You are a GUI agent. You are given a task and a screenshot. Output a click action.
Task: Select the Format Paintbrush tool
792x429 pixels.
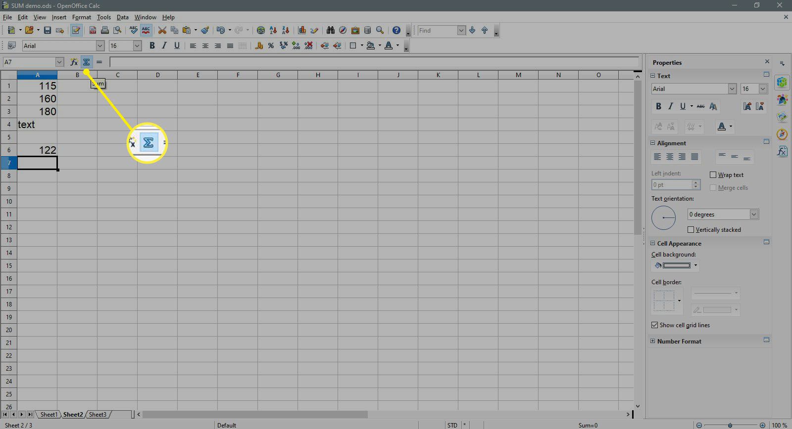tap(205, 30)
